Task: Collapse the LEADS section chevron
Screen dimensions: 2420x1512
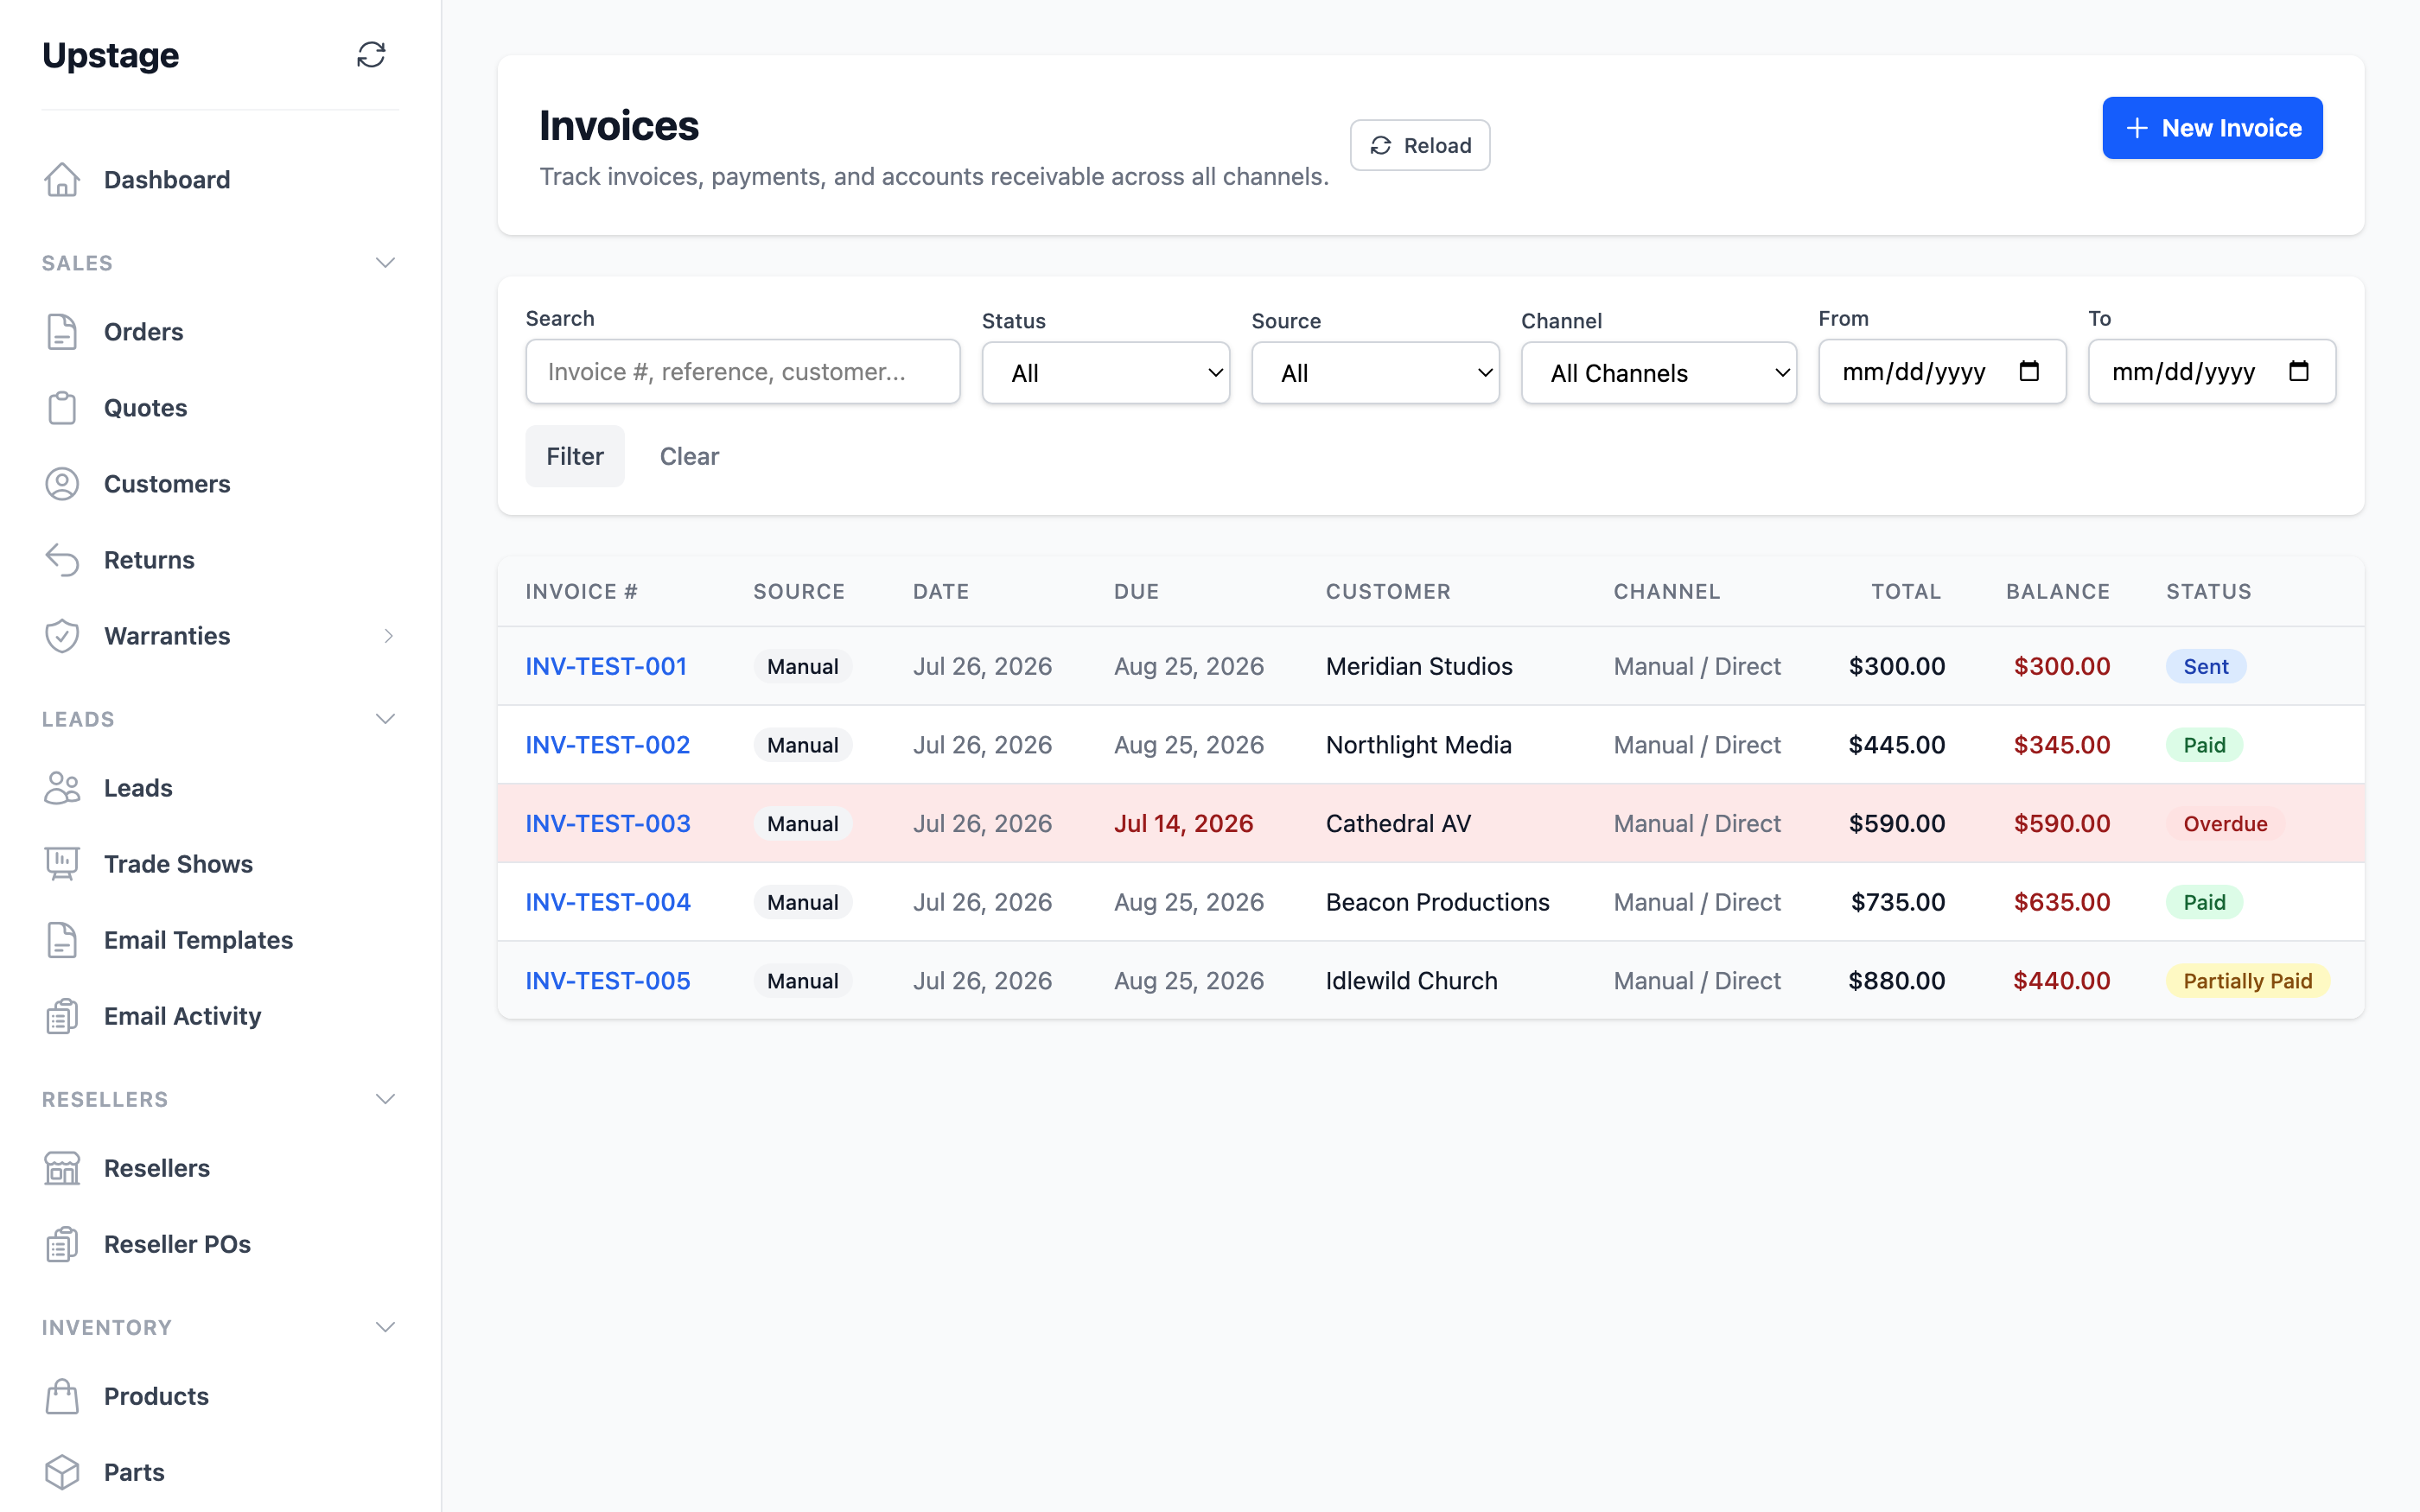Action: [x=385, y=719]
